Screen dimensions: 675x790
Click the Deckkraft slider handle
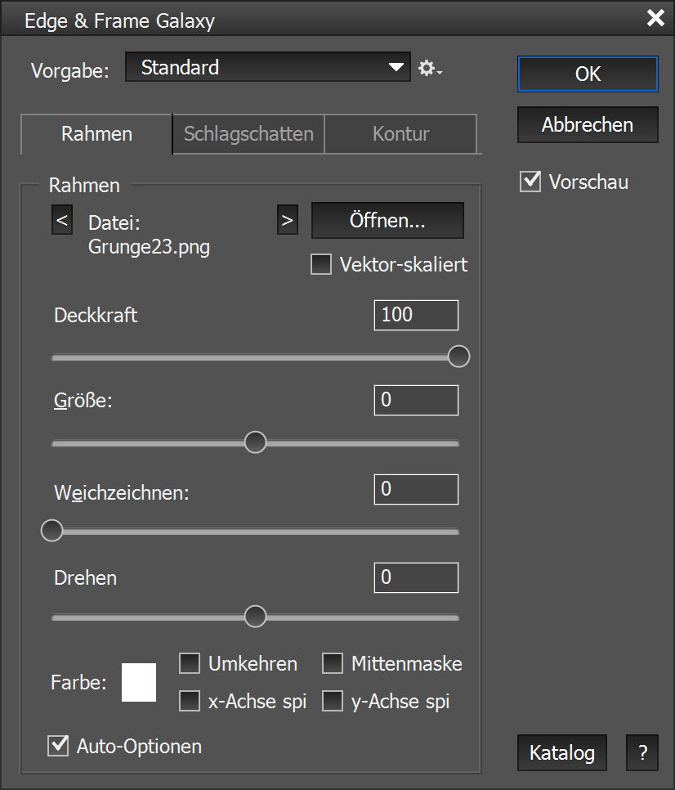[459, 357]
